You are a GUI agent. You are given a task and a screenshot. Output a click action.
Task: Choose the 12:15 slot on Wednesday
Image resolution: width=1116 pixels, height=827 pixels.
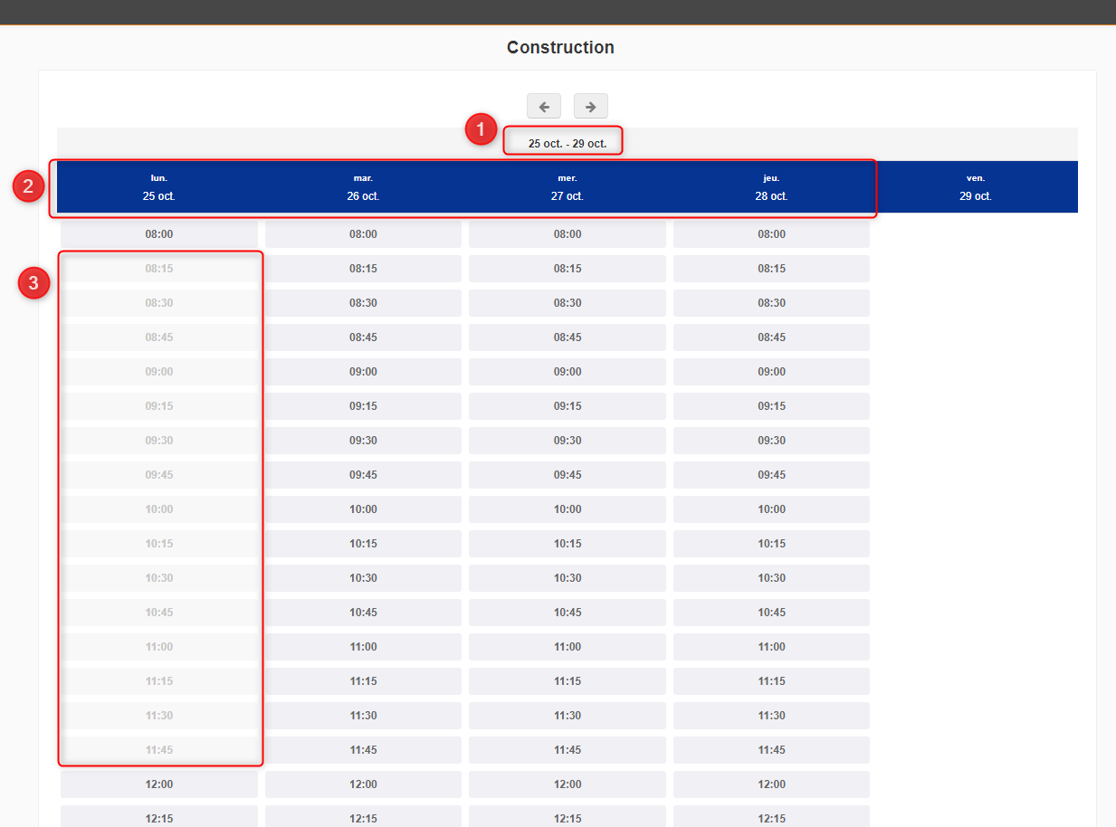pos(568,818)
